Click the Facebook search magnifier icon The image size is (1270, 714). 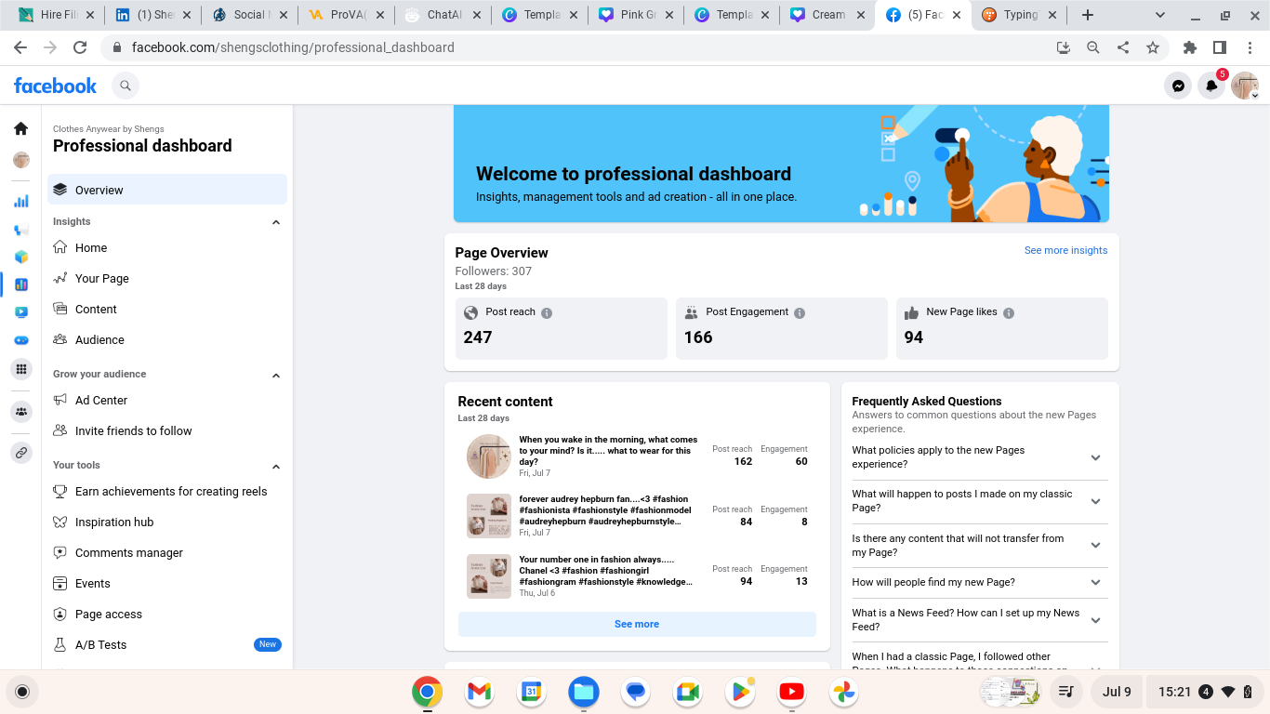point(126,86)
